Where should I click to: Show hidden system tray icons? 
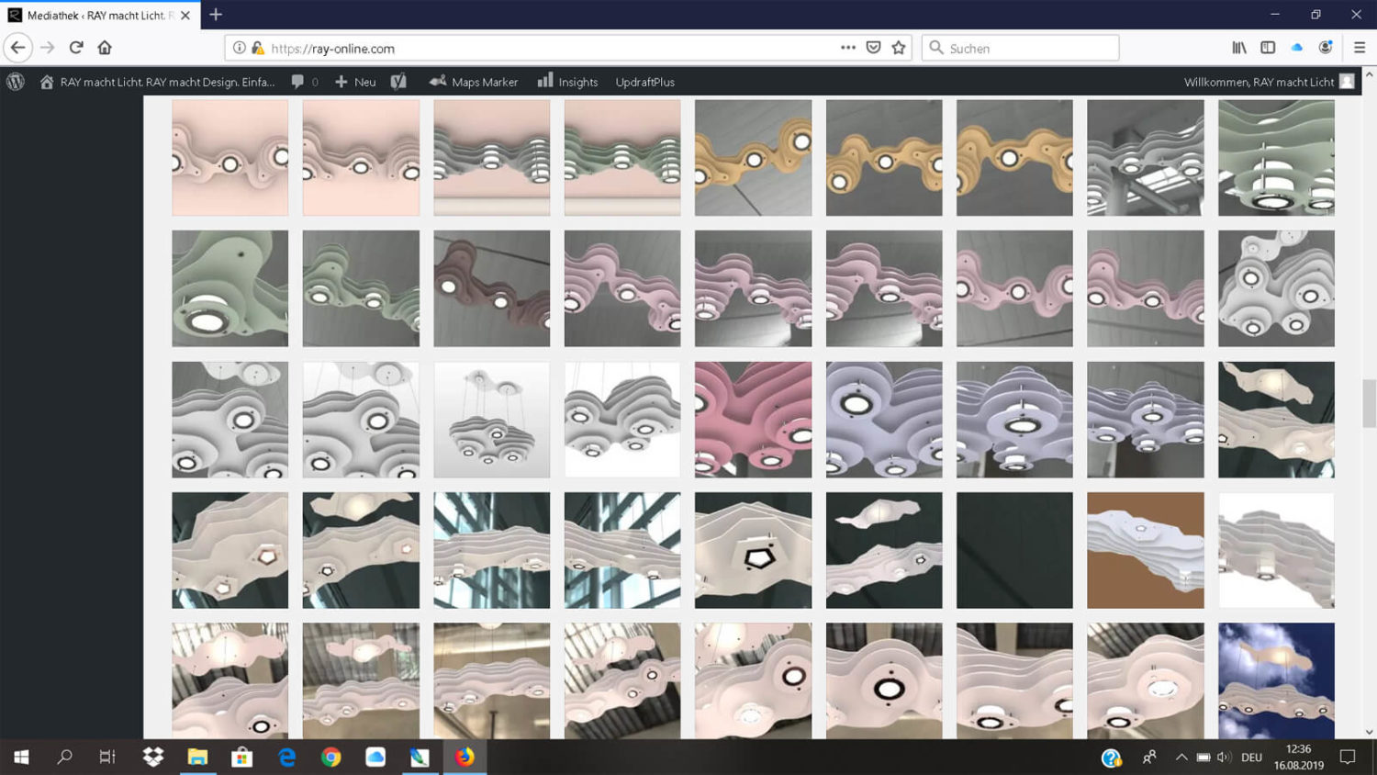point(1181,758)
